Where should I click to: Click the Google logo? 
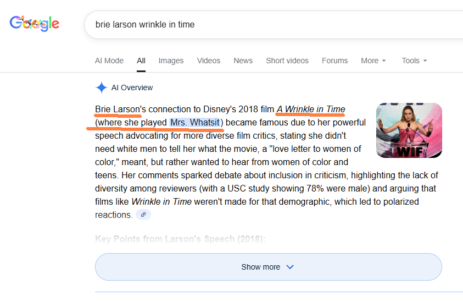34,23
